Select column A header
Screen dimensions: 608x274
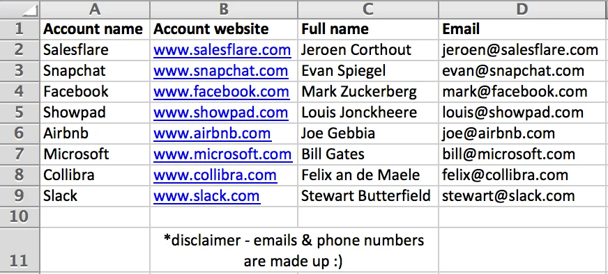pos(95,9)
